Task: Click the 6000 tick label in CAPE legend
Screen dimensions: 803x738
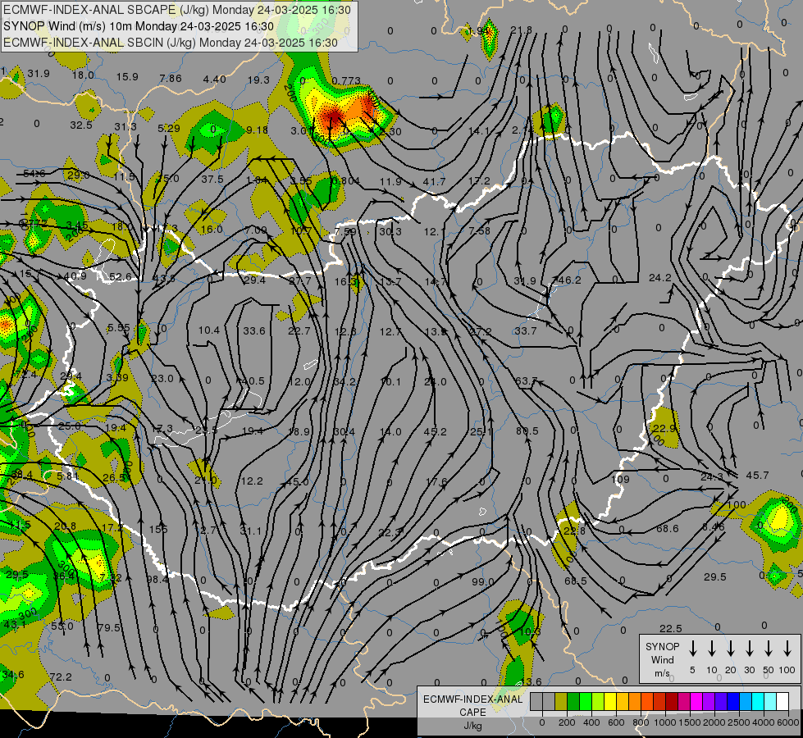Action: click(788, 722)
